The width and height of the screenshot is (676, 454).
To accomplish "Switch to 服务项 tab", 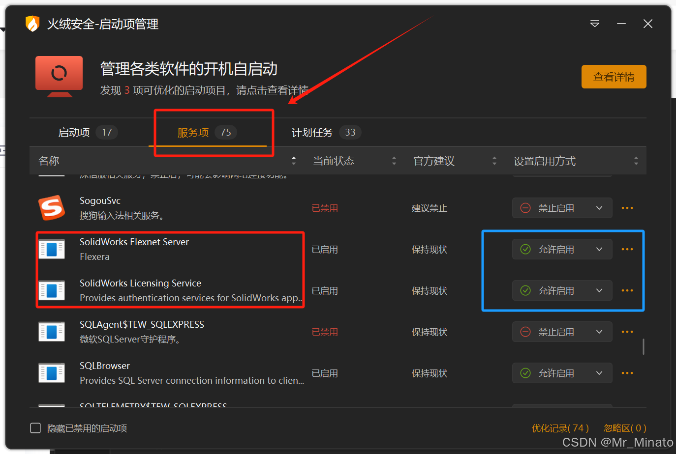I will coord(207,132).
